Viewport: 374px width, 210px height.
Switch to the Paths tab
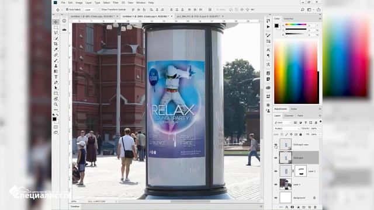[300, 116]
